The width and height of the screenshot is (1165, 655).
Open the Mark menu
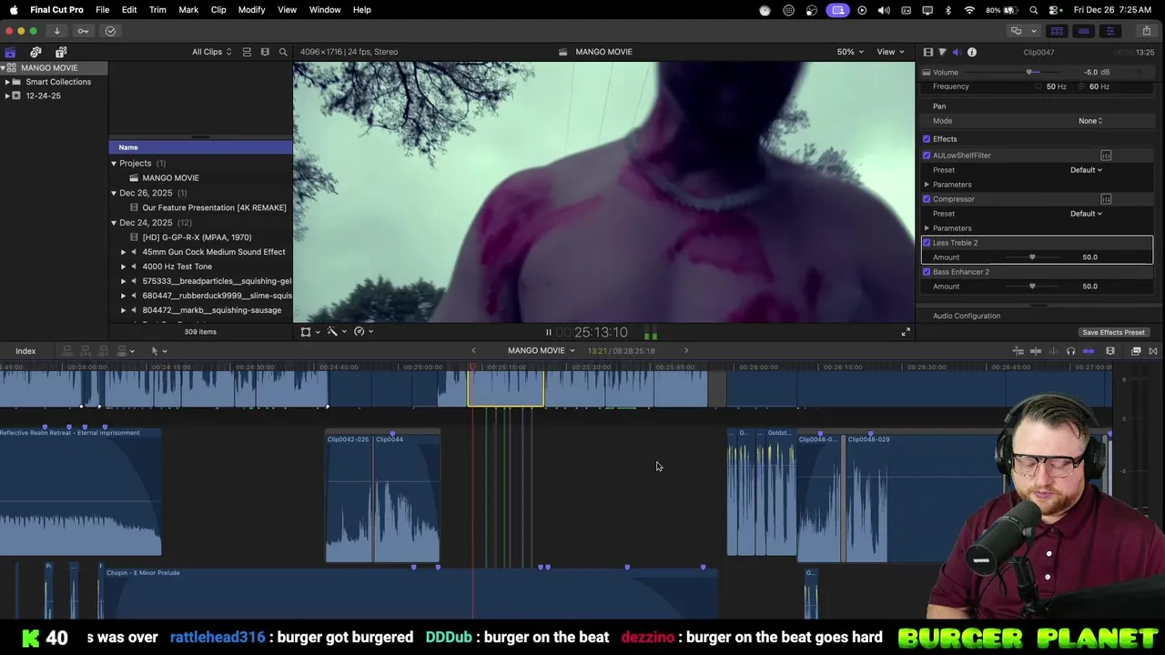click(x=188, y=10)
